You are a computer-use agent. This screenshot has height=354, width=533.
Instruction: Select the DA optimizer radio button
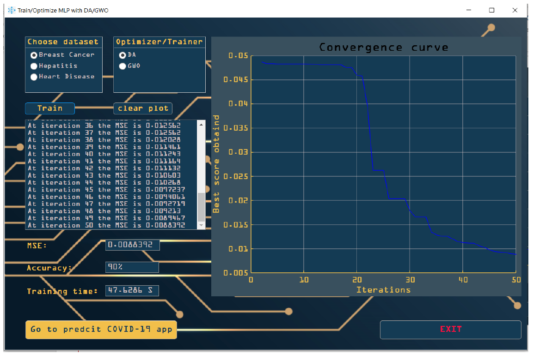point(122,54)
